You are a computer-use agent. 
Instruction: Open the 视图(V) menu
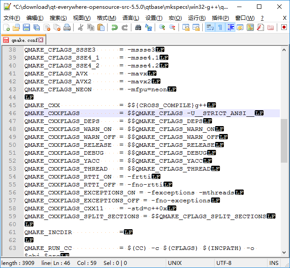pos(82,18)
